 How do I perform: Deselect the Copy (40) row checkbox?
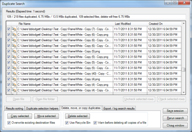9,74
